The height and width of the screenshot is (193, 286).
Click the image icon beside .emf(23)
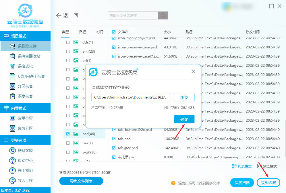[x=76, y=51]
